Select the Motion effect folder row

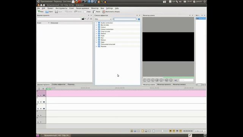click(x=117, y=40)
